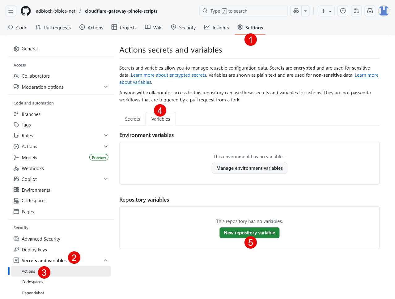The height and width of the screenshot is (299, 395).
Task: Click Manage environment variables button
Action: pos(249,168)
